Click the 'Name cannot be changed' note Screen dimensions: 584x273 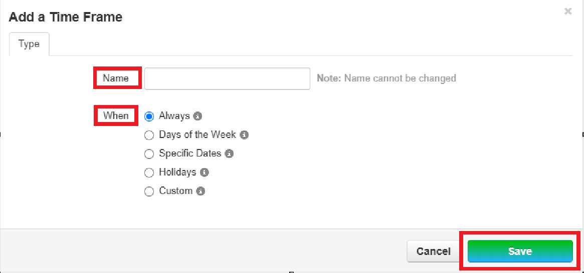tap(386, 78)
